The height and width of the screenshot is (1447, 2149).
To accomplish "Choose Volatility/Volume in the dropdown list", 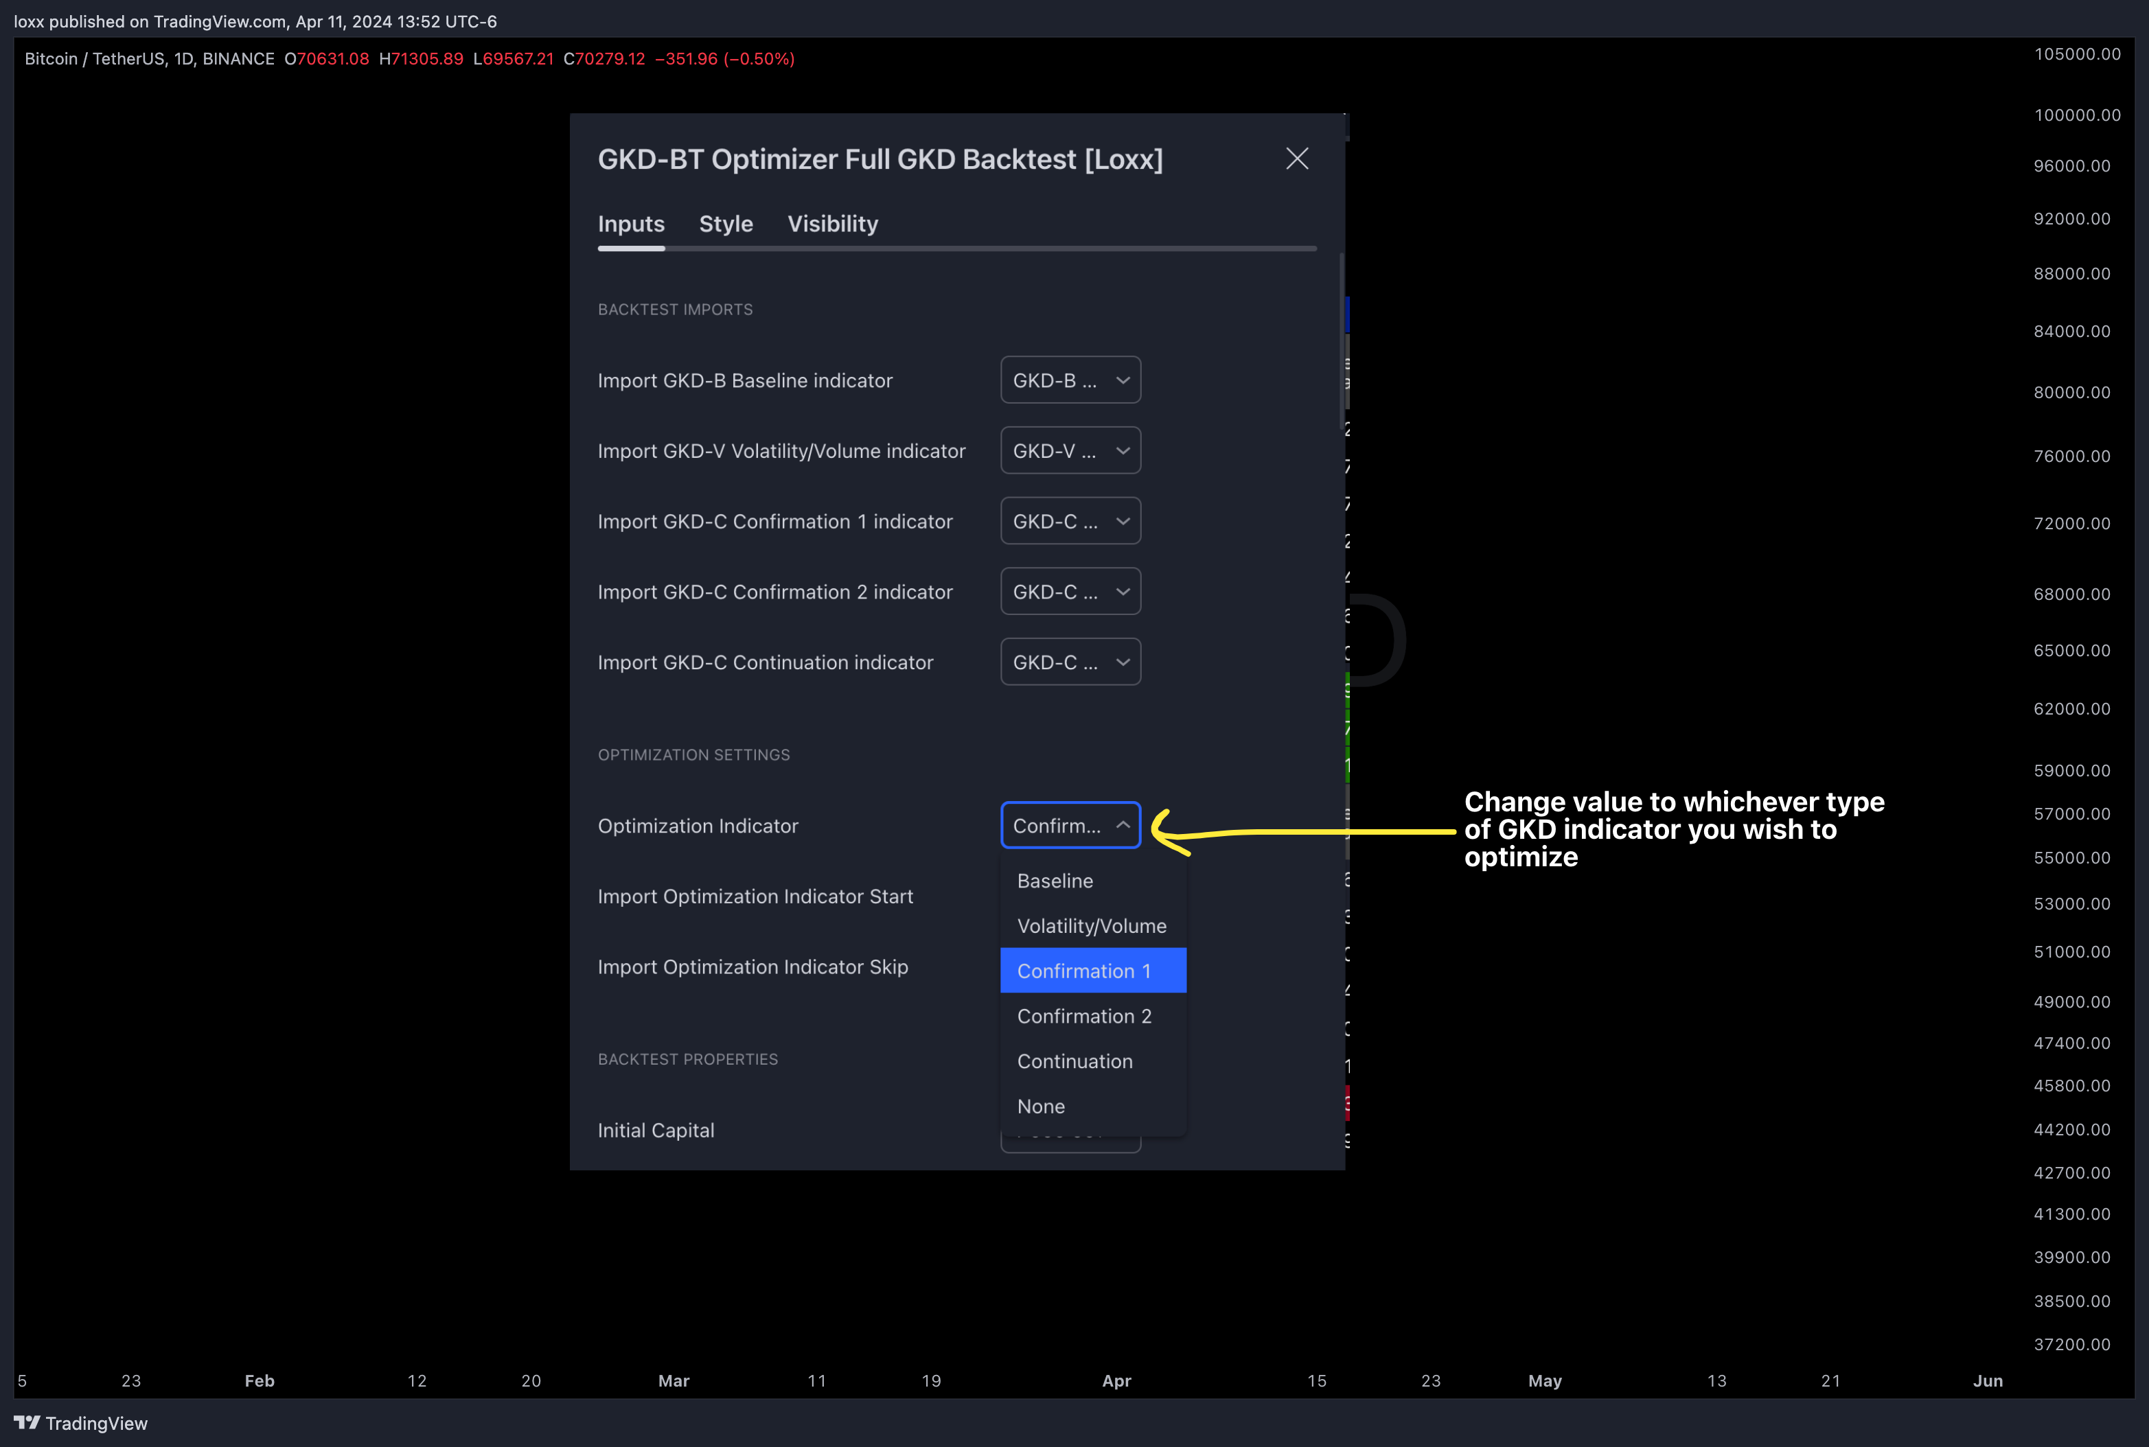I will pos(1093,925).
